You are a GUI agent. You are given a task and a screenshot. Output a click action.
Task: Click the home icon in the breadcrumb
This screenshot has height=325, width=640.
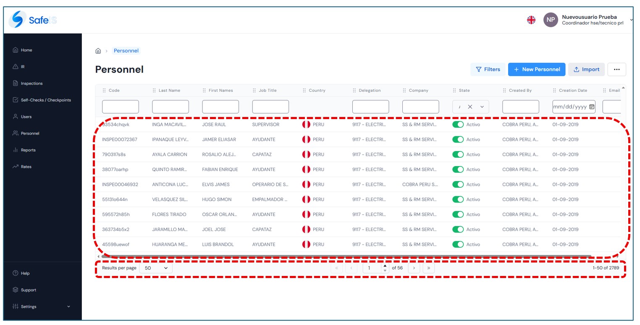coord(98,51)
